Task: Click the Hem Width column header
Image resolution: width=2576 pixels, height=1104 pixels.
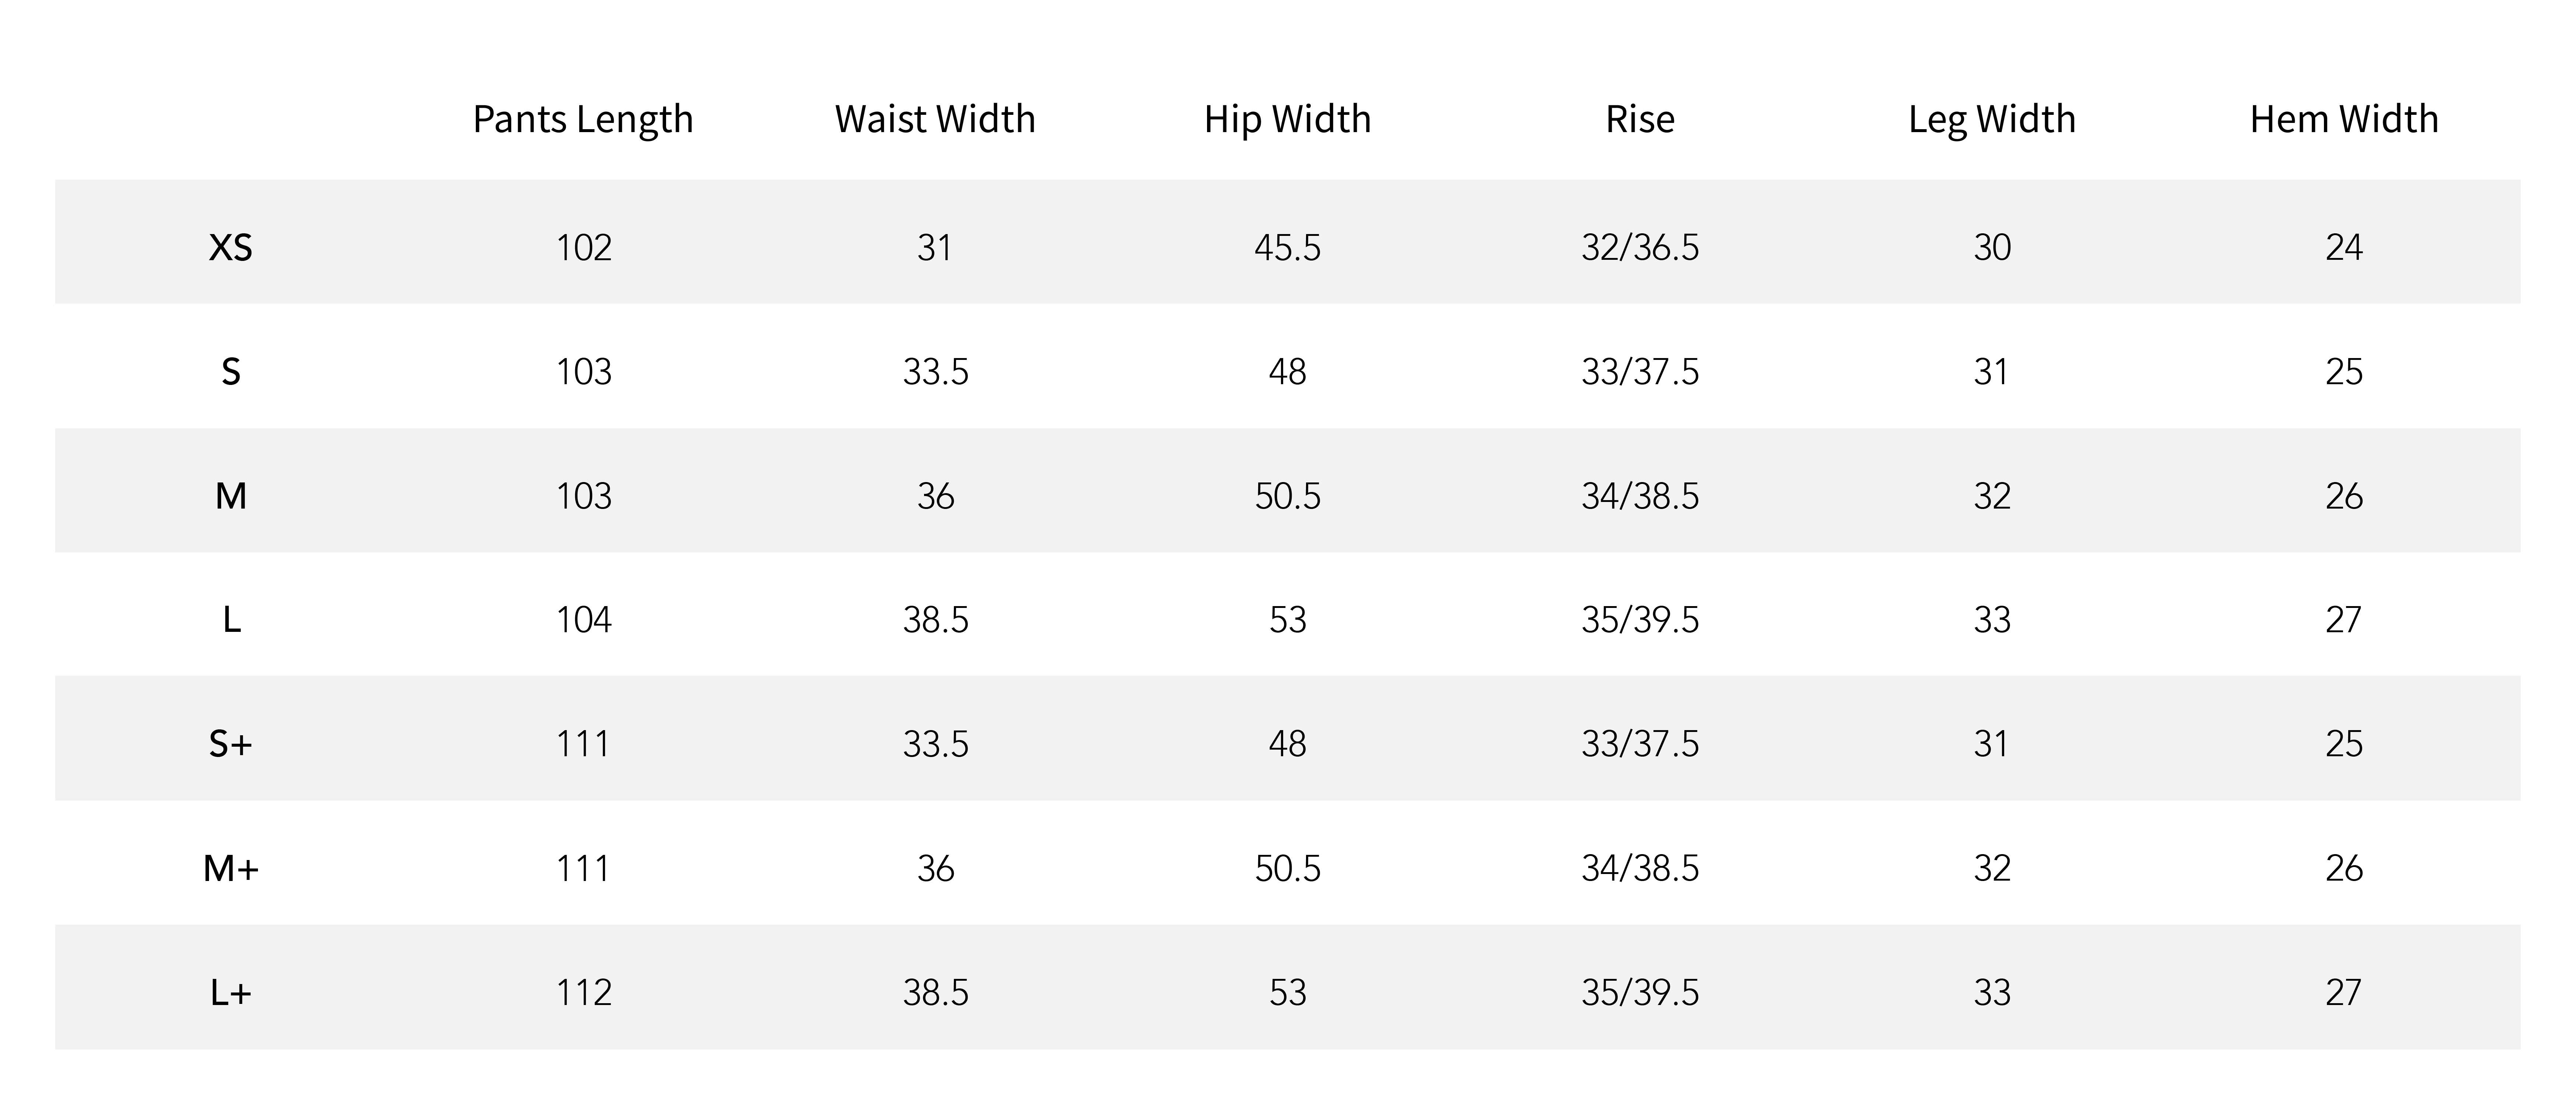Action: [x=2344, y=119]
